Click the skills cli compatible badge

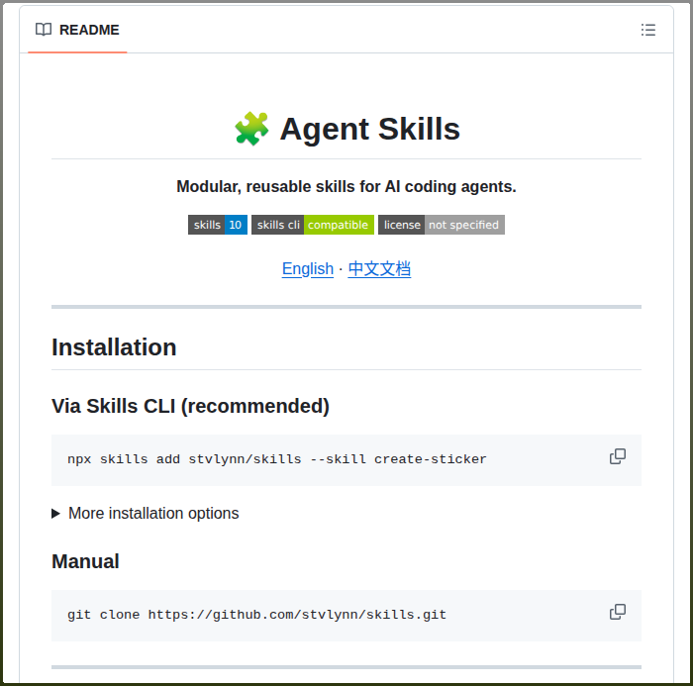click(313, 225)
